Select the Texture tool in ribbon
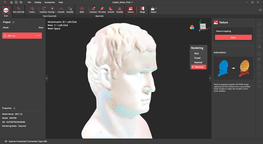The width and height of the screenshot is (263, 144). 131,10
